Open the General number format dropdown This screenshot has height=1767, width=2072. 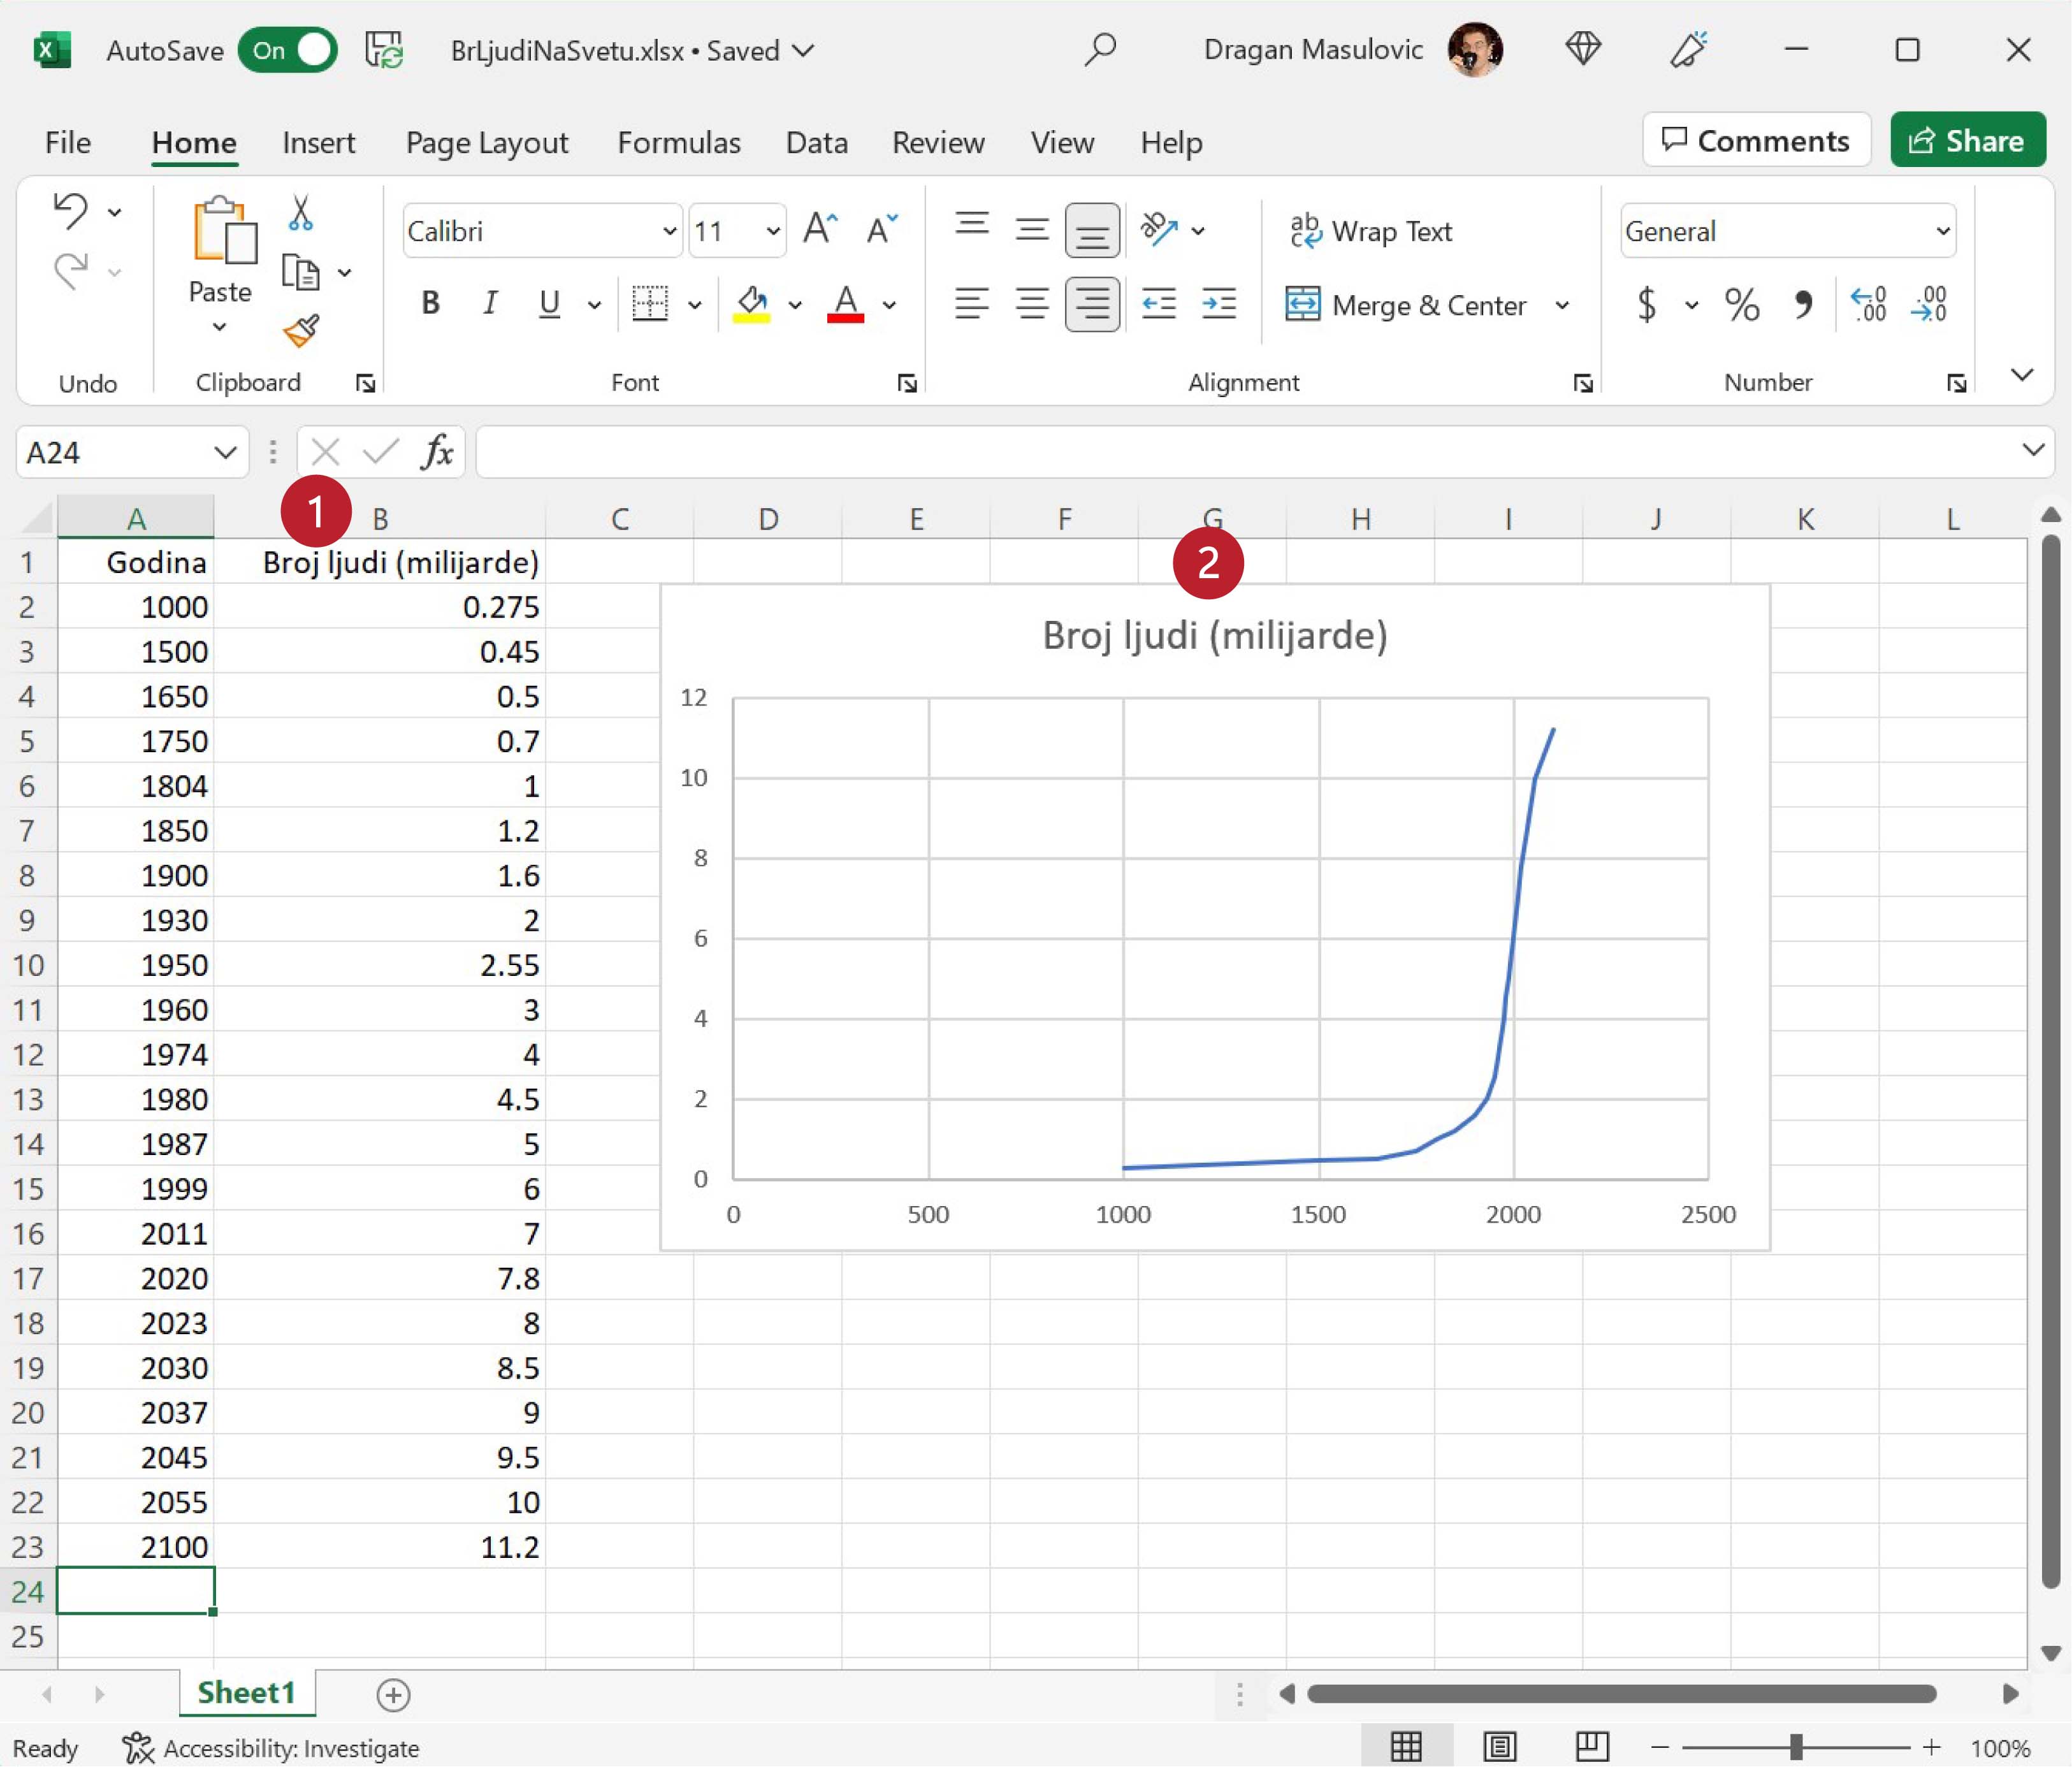pos(1942,231)
